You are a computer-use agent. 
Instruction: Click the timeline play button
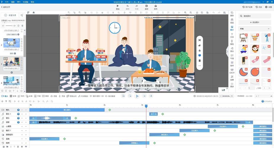(x=137, y=96)
